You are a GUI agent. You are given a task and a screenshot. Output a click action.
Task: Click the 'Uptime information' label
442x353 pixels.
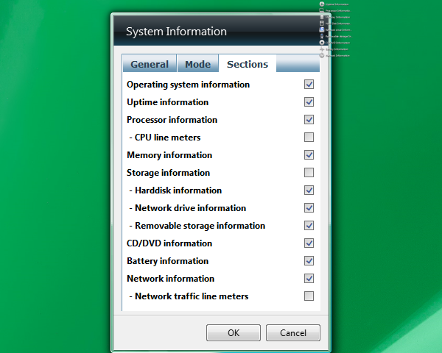coord(167,102)
